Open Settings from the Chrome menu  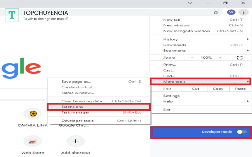tap(171, 96)
